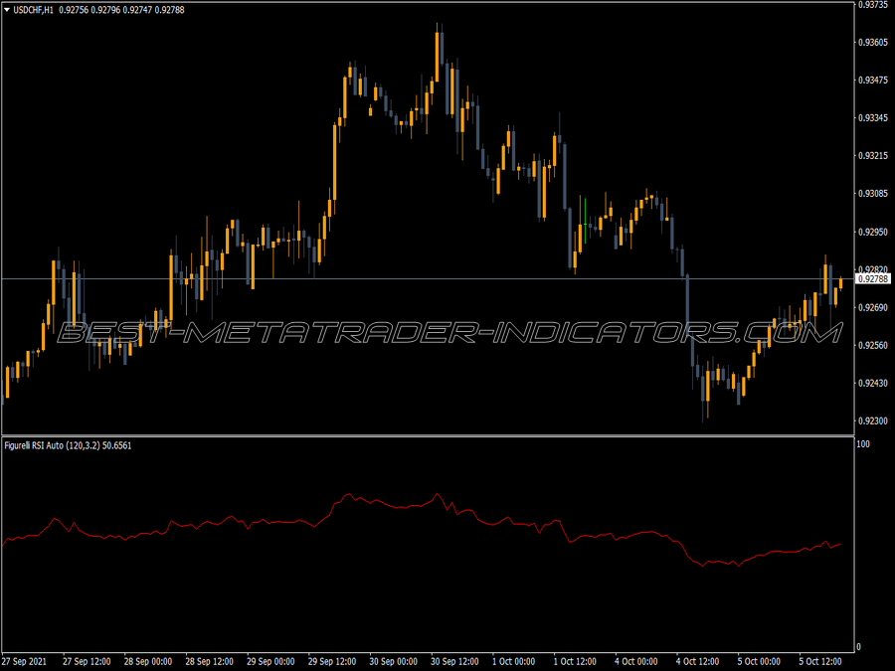Click the 0.92430 price scale label
Image resolution: width=895 pixels, height=671 pixels.
pos(873,383)
